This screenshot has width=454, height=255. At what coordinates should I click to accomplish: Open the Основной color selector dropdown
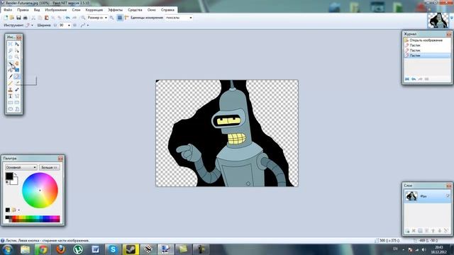click(21, 167)
